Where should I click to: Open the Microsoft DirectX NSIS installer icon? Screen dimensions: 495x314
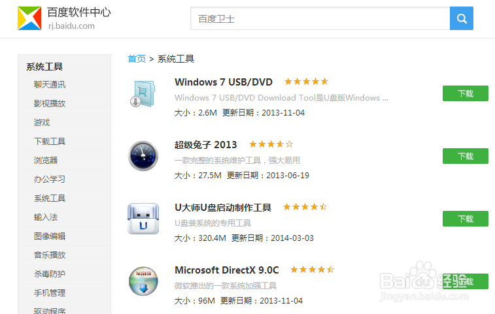143,281
